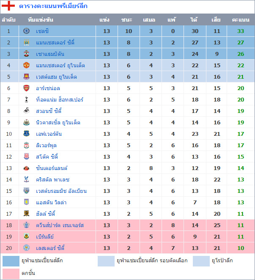255x280 pixels.
Task: Click the Everton club crest icon
Action: [x=27, y=134]
